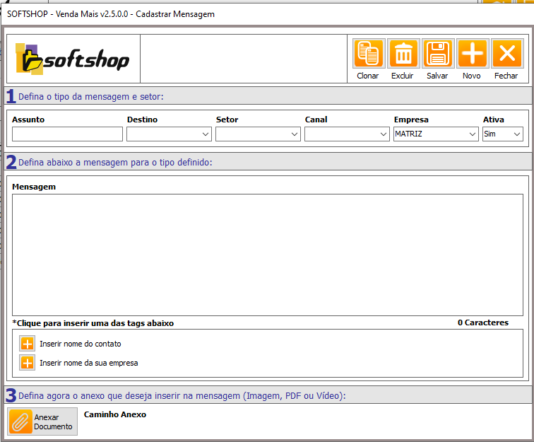
Task: Click the Salvar floppy disk icon
Action: click(437, 54)
